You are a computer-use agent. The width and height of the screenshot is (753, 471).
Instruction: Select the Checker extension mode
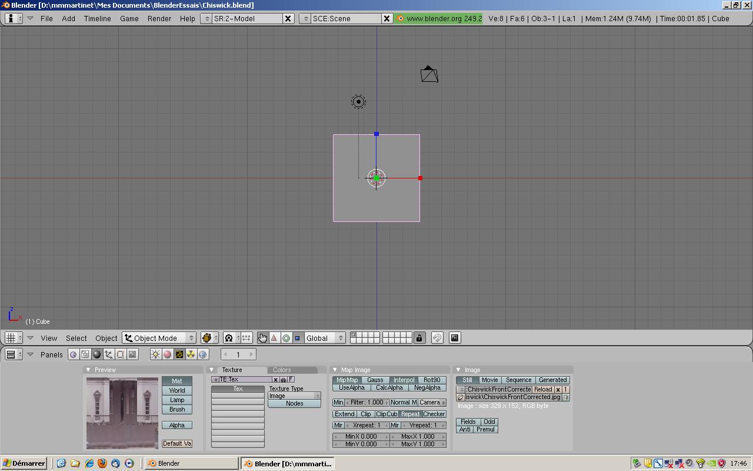click(434, 414)
